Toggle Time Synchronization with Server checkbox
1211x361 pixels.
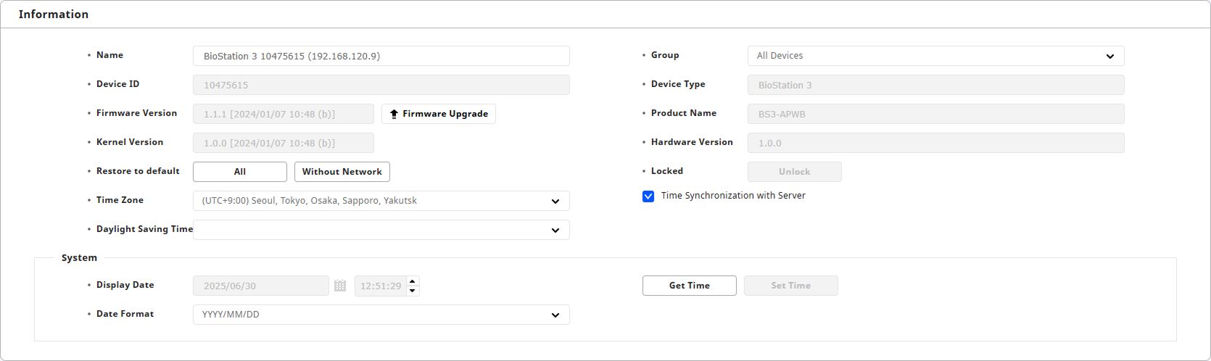[x=648, y=196]
